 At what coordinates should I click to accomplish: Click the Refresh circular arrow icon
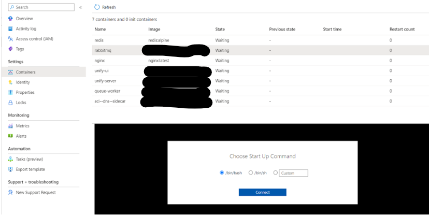(97, 7)
